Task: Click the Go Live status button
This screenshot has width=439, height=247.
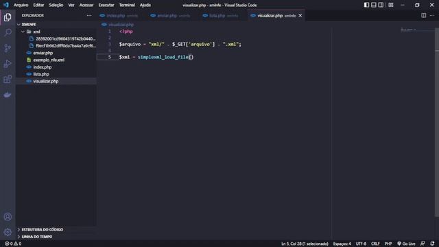Action: click(x=406, y=244)
